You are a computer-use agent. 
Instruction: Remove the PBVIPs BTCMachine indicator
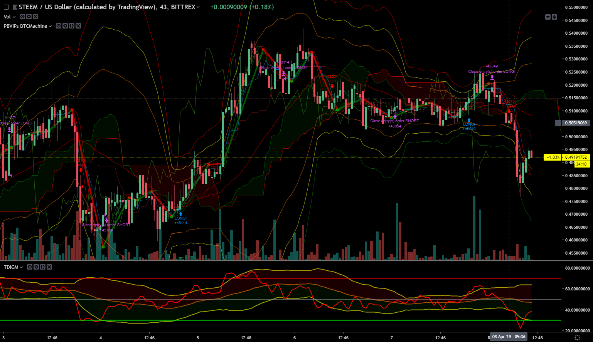point(78,26)
